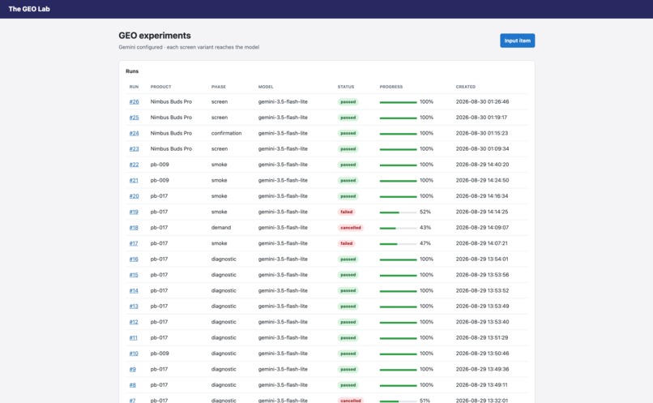This screenshot has width=653, height=403.
Task: Click the Runs section heading
Action: click(x=132, y=71)
